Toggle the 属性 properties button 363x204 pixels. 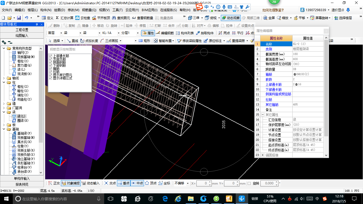point(148,33)
